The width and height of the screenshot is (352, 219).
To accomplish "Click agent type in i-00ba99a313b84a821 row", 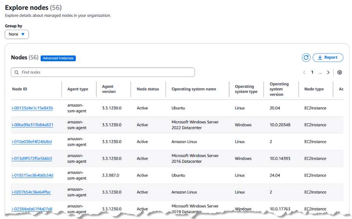I will click(x=77, y=125).
